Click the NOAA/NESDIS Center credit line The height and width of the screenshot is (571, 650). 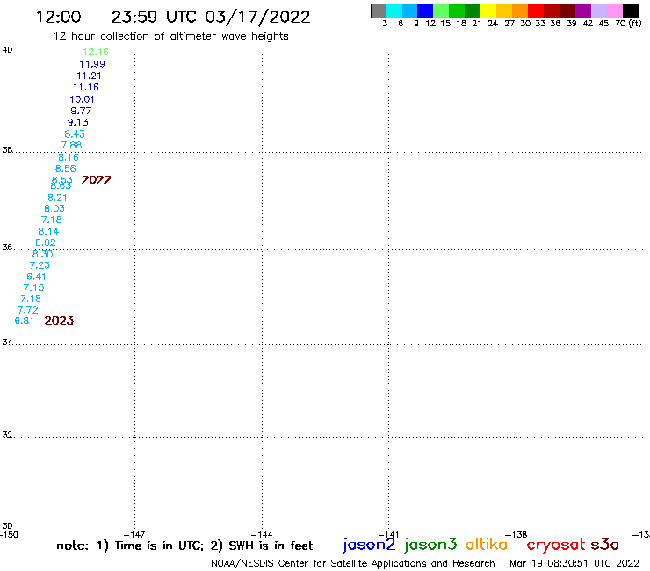[353, 563]
